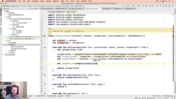Select AndroidManifest.xml in project tree

17,15
